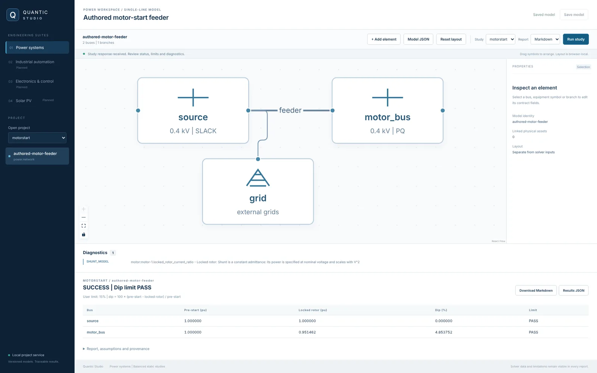The image size is (597, 373).
Task: Expand Report, assumptions and provenance section
Action: [116, 349]
